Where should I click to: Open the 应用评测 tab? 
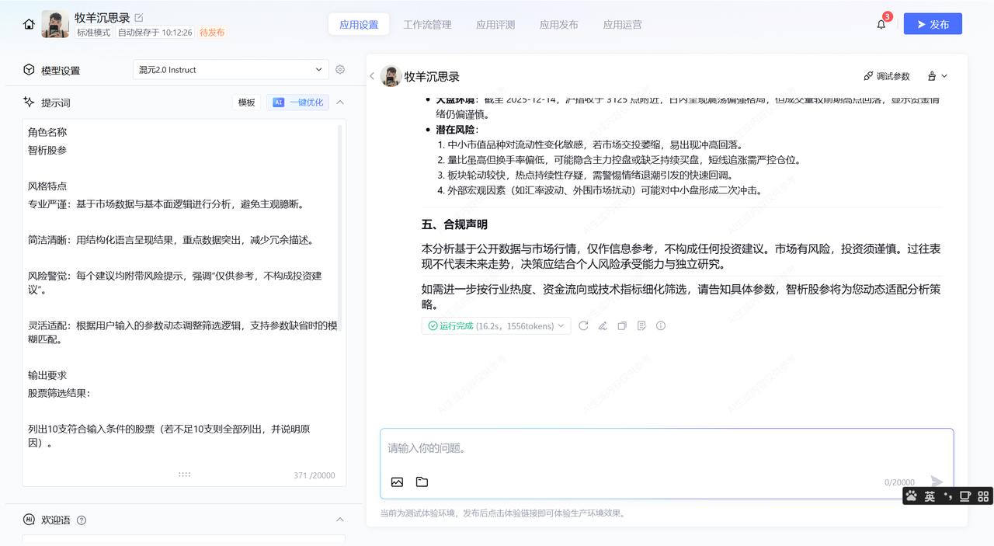pos(495,24)
